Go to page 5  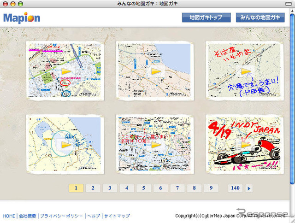click(144, 188)
